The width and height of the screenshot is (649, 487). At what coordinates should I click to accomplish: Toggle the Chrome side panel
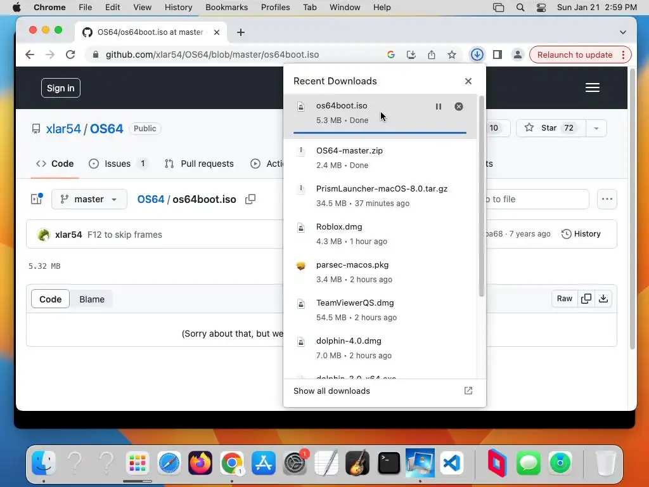(497, 55)
